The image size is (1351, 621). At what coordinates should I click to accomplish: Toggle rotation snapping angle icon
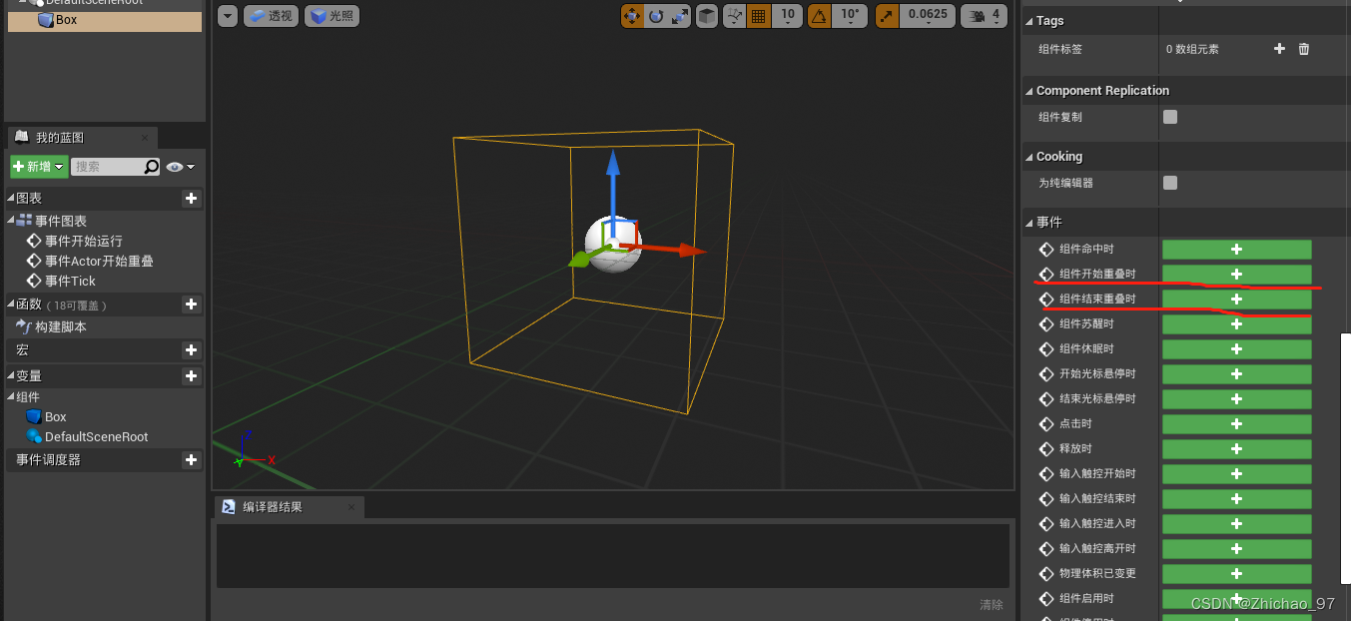click(x=819, y=16)
